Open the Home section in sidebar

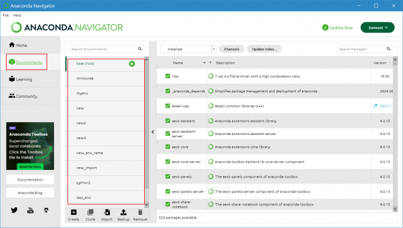[18, 45]
